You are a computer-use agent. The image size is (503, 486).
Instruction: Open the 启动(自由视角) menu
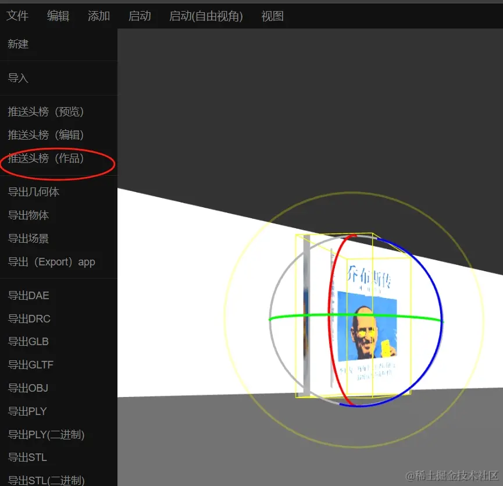coord(206,16)
